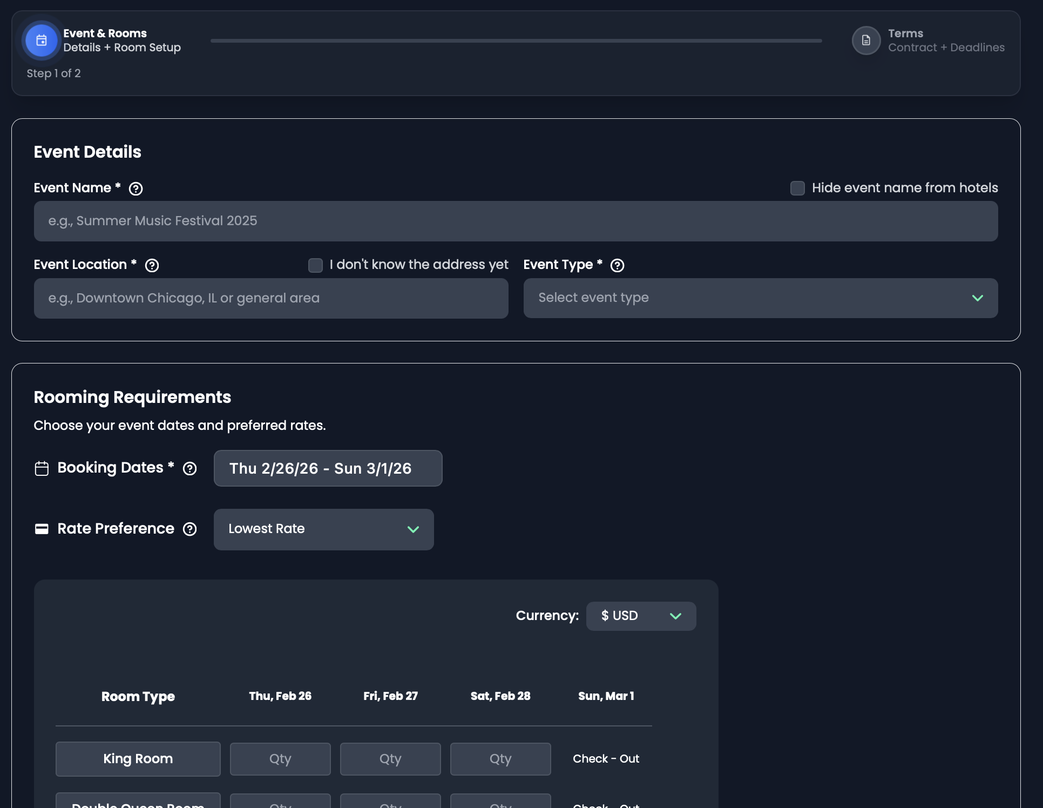Image resolution: width=1043 pixels, height=808 pixels.
Task: Click the Event & Rooms calendar step icon
Action: tap(41, 41)
